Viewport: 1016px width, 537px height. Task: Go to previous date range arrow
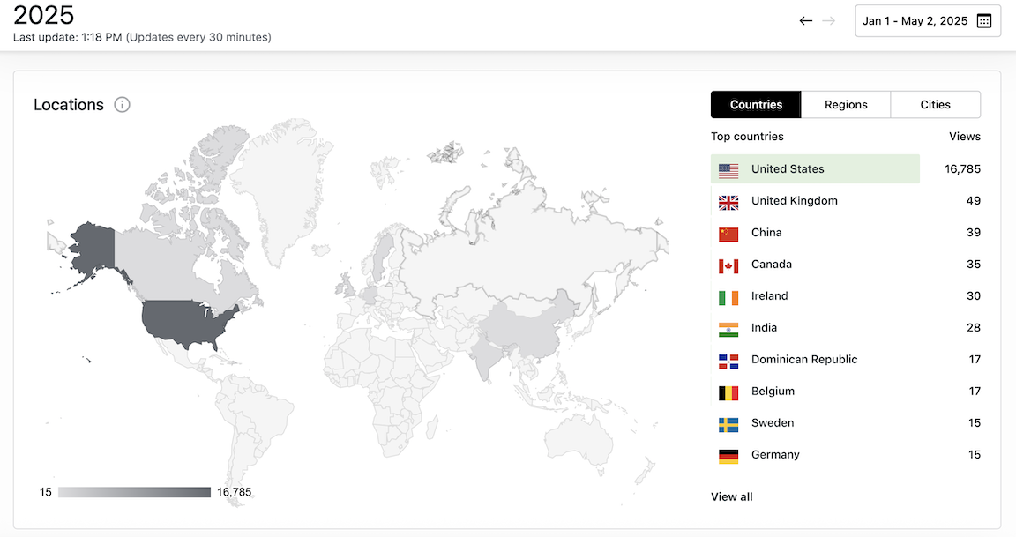click(x=805, y=21)
